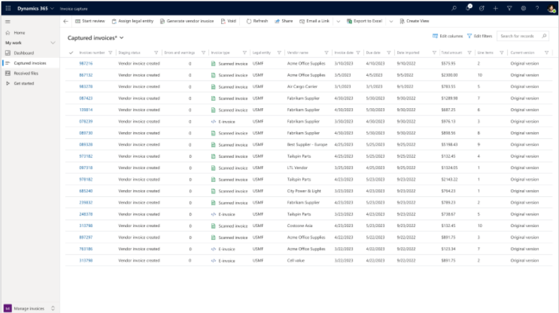The height and width of the screenshot is (313, 559).
Task: Click vendor cell 'LTL Vendor'
Action: click(x=297, y=168)
